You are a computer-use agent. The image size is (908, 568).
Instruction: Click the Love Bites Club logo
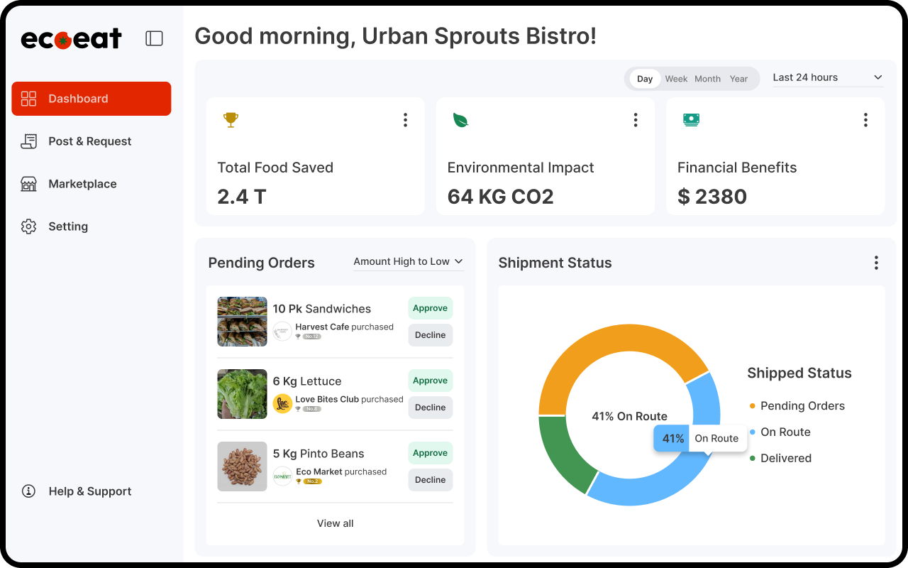(282, 403)
